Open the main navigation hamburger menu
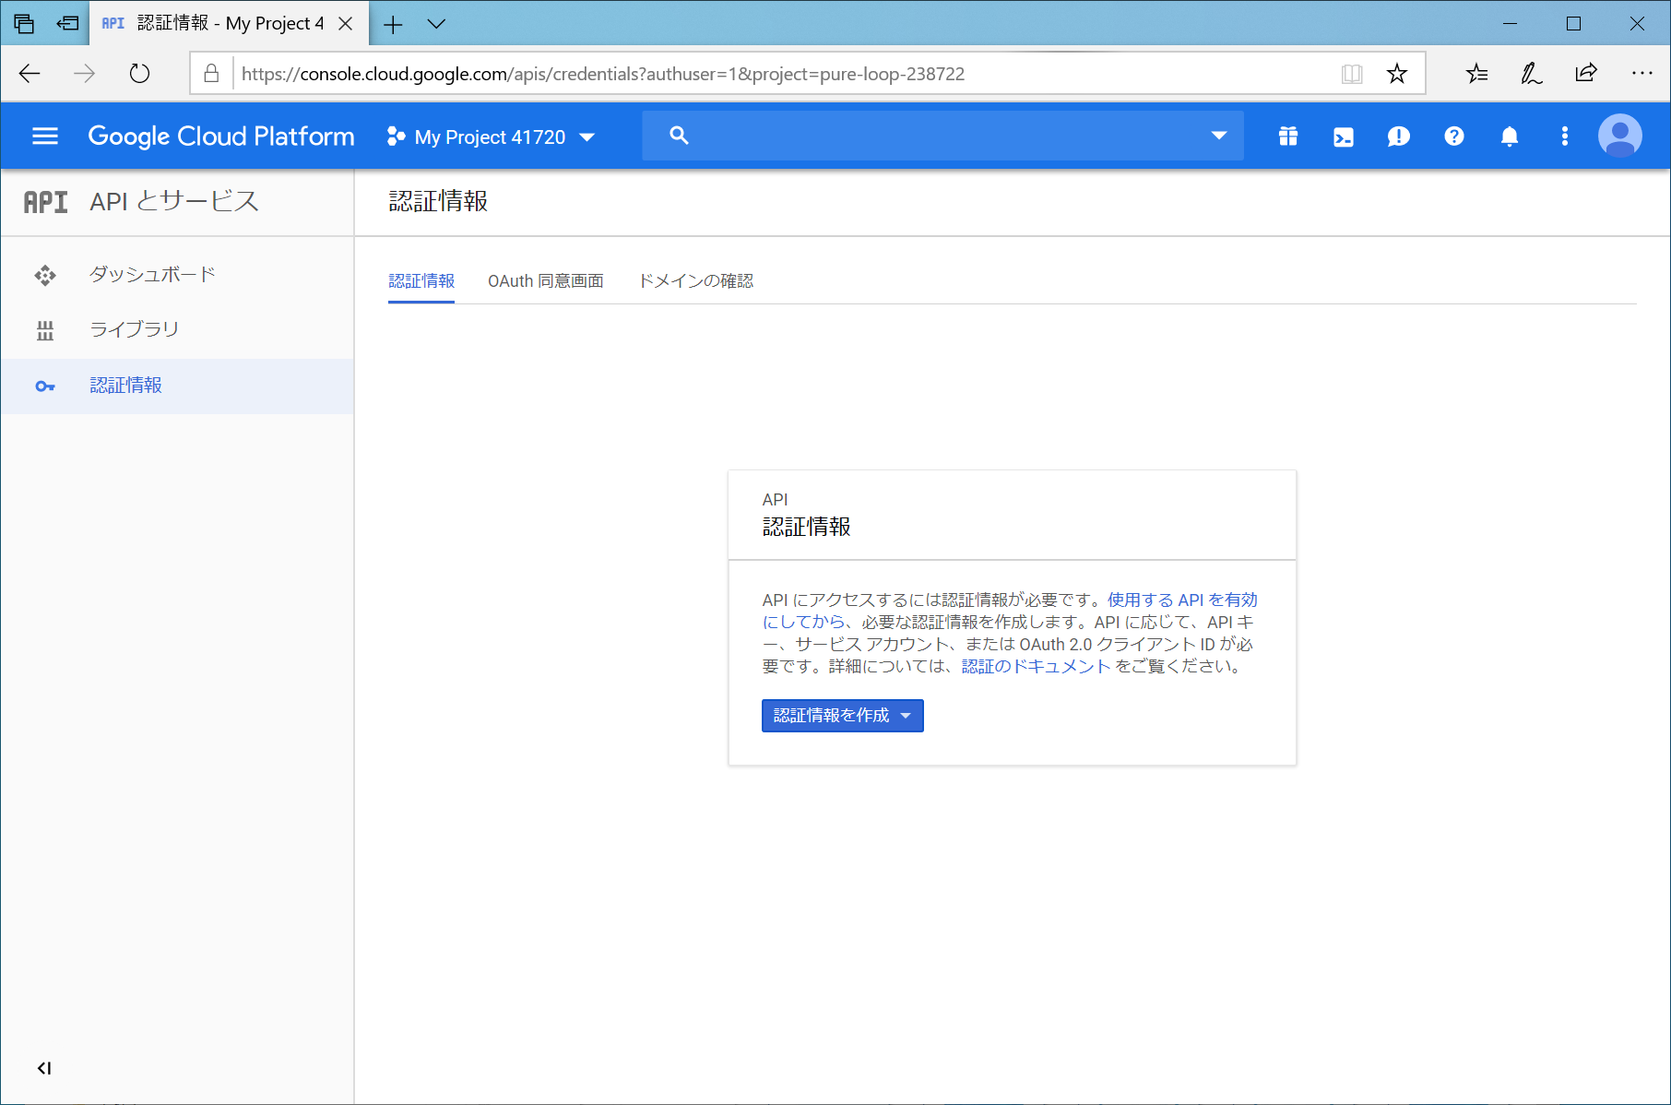This screenshot has height=1105, width=1671. 45,137
